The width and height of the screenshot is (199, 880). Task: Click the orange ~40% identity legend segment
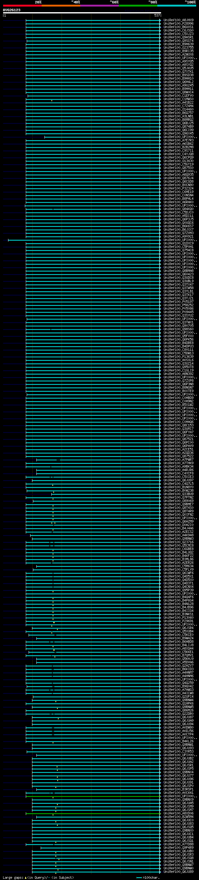pyautogui.click(x=61, y=6)
